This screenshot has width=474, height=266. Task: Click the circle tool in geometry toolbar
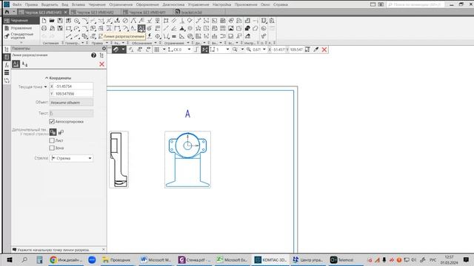(x=77, y=21)
